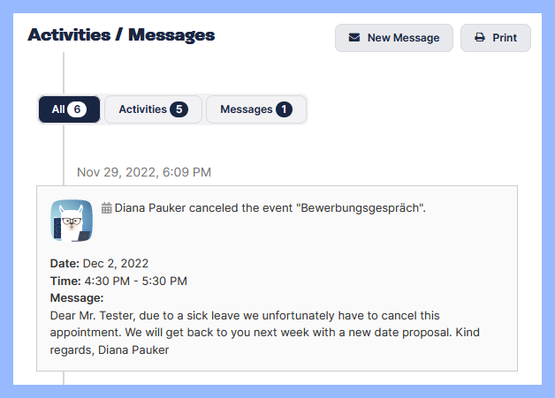Click the envelope icon in New Message
Viewport: 555px width, 398px height.
[354, 37]
